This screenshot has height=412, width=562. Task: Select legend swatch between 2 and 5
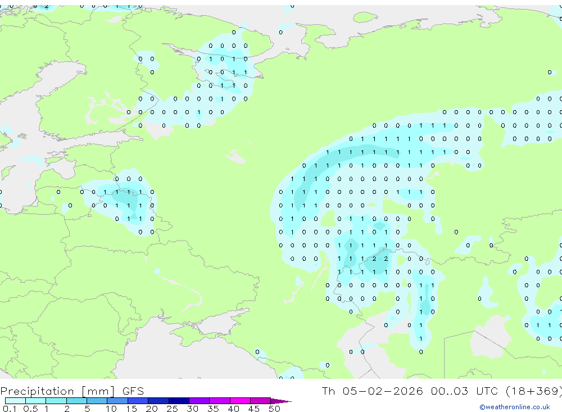pos(76,401)
